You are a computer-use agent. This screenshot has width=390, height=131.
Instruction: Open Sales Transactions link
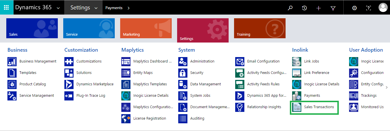click(319, 107)
